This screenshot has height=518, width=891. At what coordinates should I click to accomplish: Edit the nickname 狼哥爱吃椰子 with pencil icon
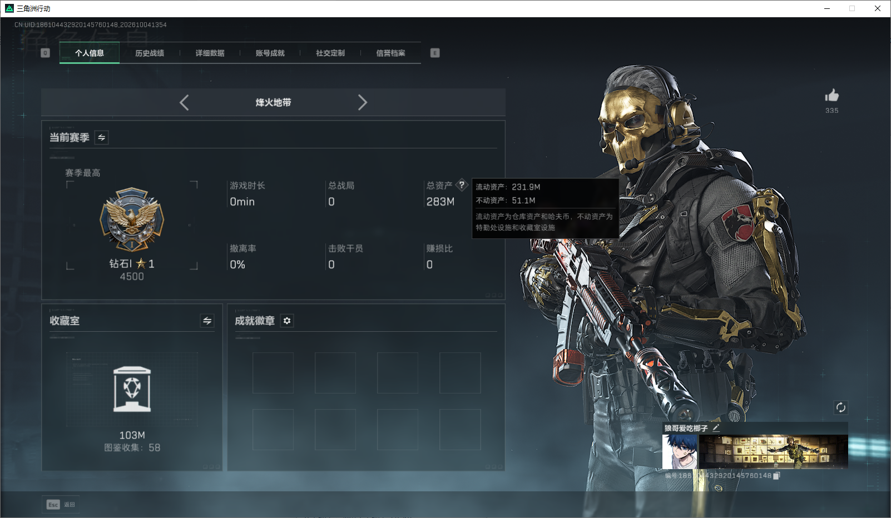[x=716, y=428]
